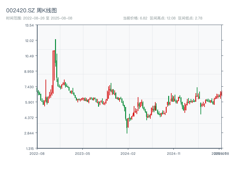This screenshot has width=246, height=185.
Task: Select the 区间高点 12.08 label
Action: [x=163, y=18]
